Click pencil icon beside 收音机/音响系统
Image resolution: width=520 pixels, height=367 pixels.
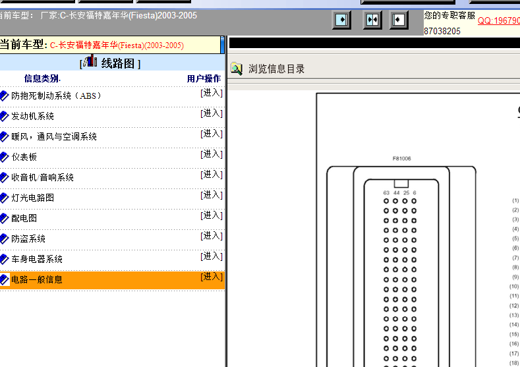tap(4, 177)
